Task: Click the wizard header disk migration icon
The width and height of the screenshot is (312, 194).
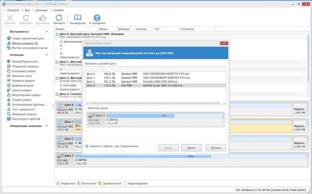Action: coord(89,53)
